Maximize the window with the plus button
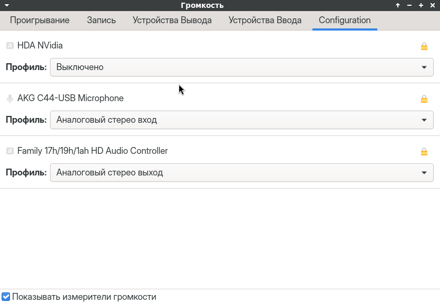The width and height of the screenshot is (440, 304). tap(421, 5)
